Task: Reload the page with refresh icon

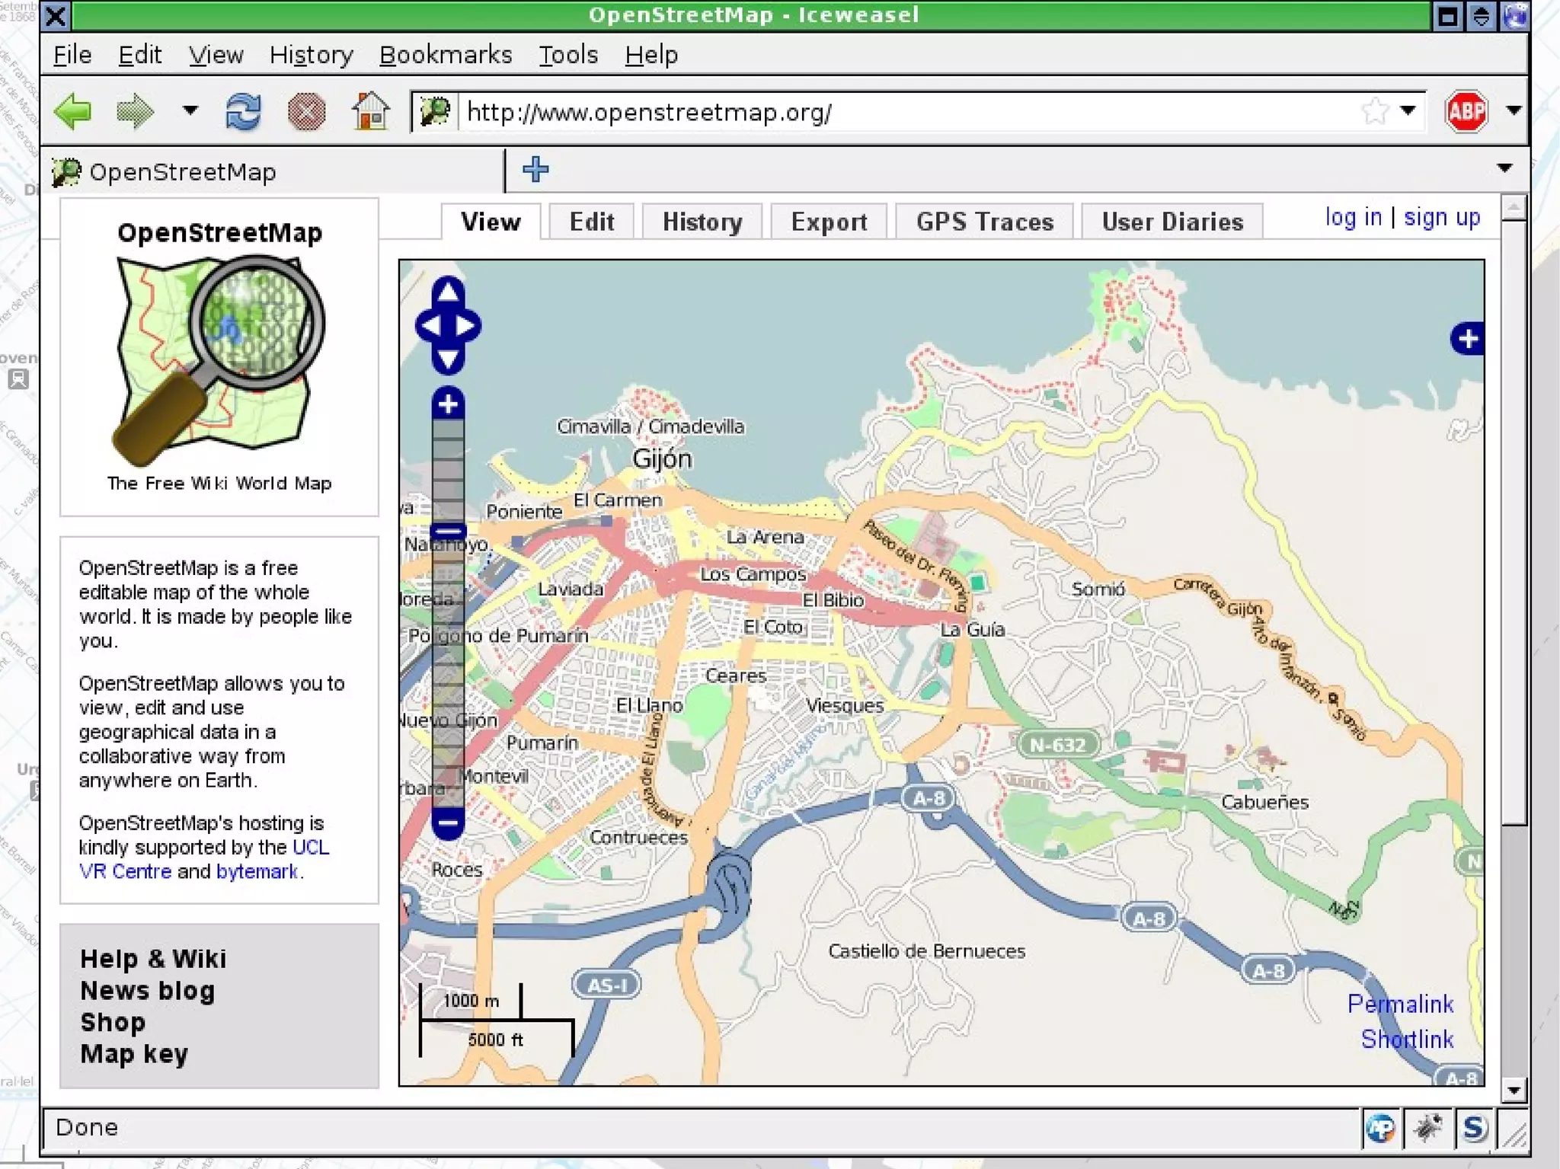Action: click(243, 112)
